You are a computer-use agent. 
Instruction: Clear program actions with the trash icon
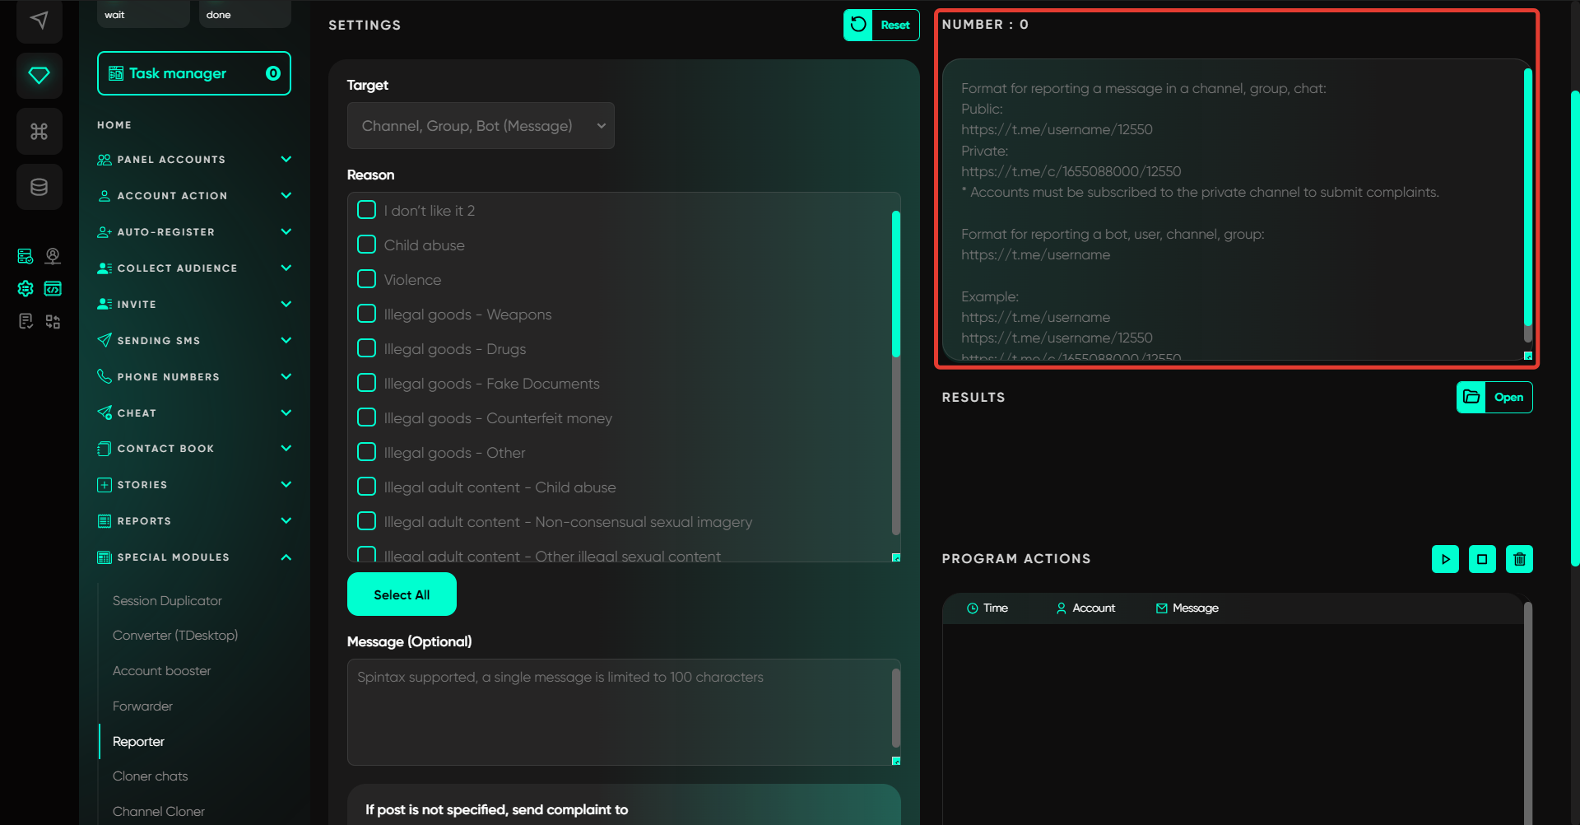click(x=1519, y=559)
